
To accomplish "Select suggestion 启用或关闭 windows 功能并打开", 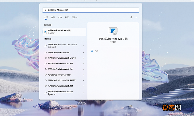I will tap(65, 80).
